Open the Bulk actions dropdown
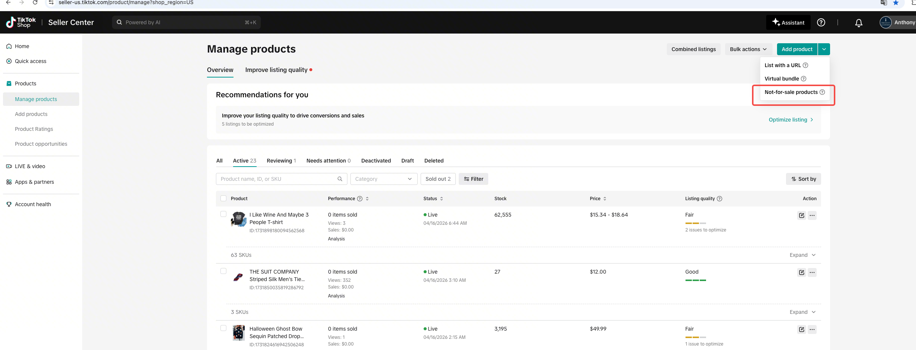This screenshot has width=916, height=350. (x=748, y=49)
